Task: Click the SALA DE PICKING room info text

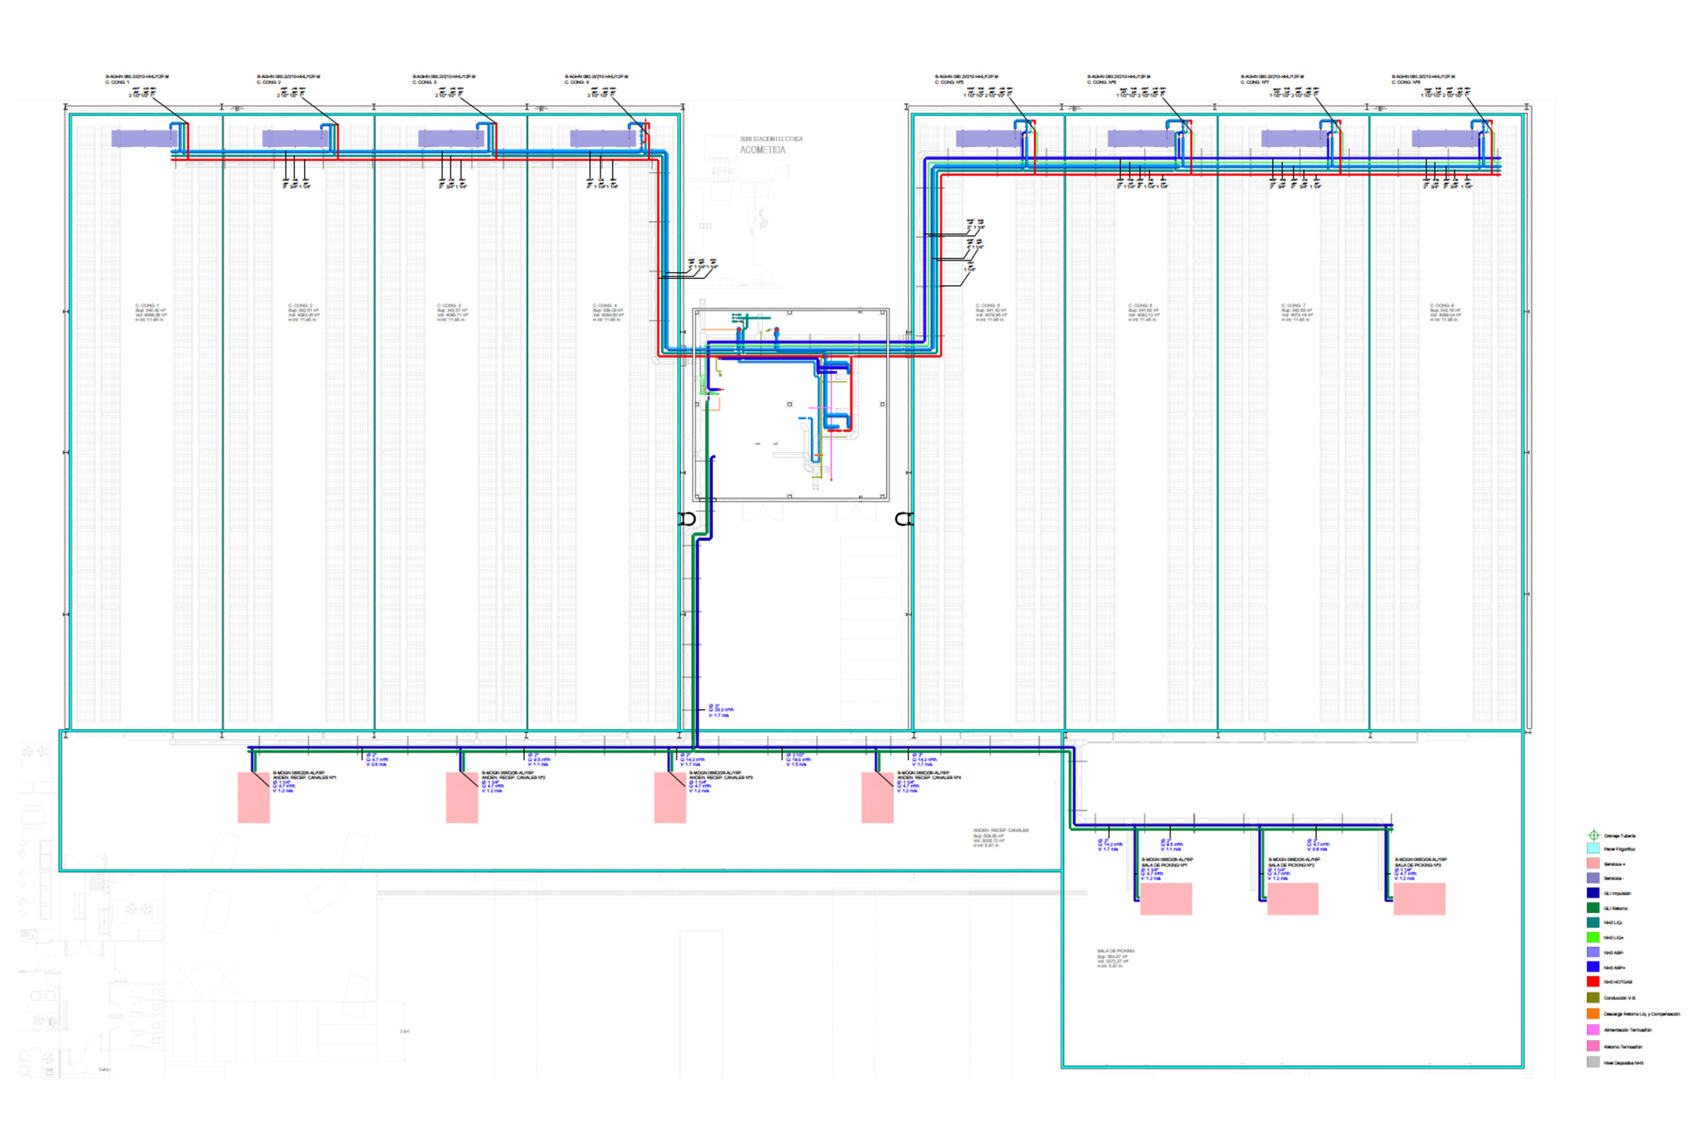Action: pyautogui.click(x=1115, y=958)
